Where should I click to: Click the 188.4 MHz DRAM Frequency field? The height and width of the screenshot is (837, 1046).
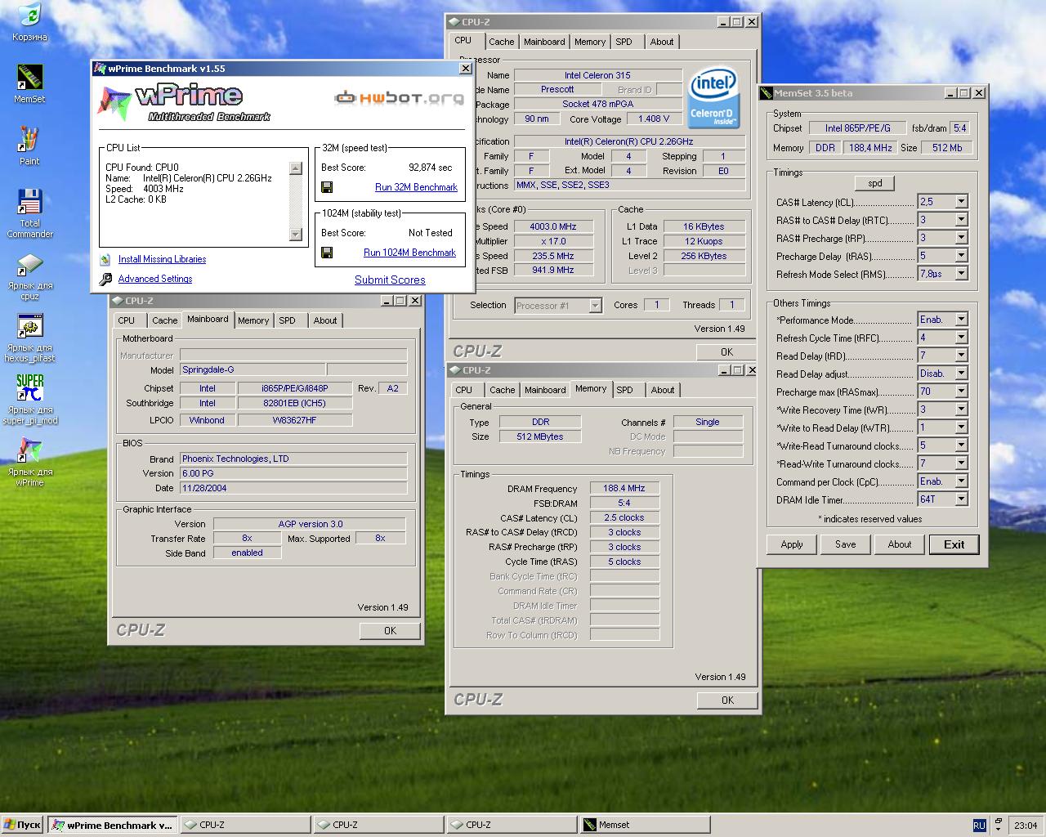point(624,488)
